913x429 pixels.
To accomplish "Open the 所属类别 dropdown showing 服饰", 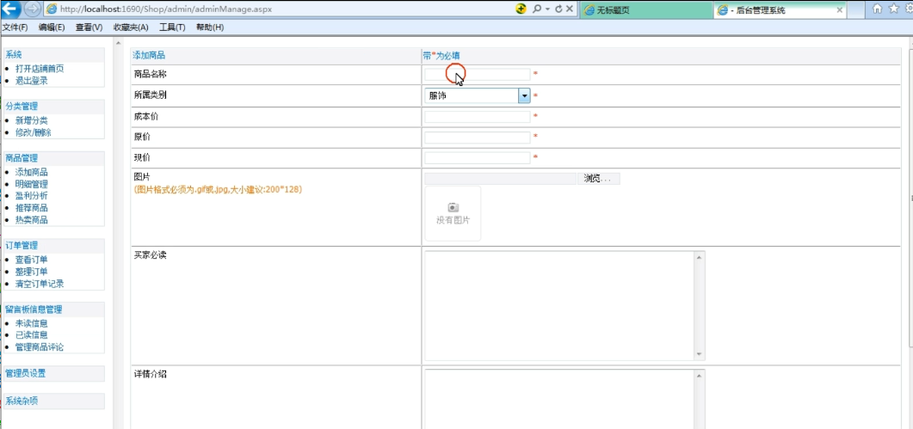I will click(x=478, y=95).
